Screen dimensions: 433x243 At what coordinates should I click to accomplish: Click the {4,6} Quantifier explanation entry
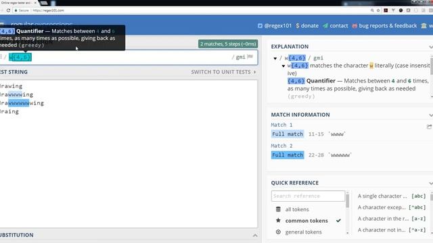click(x=358, y=88)
